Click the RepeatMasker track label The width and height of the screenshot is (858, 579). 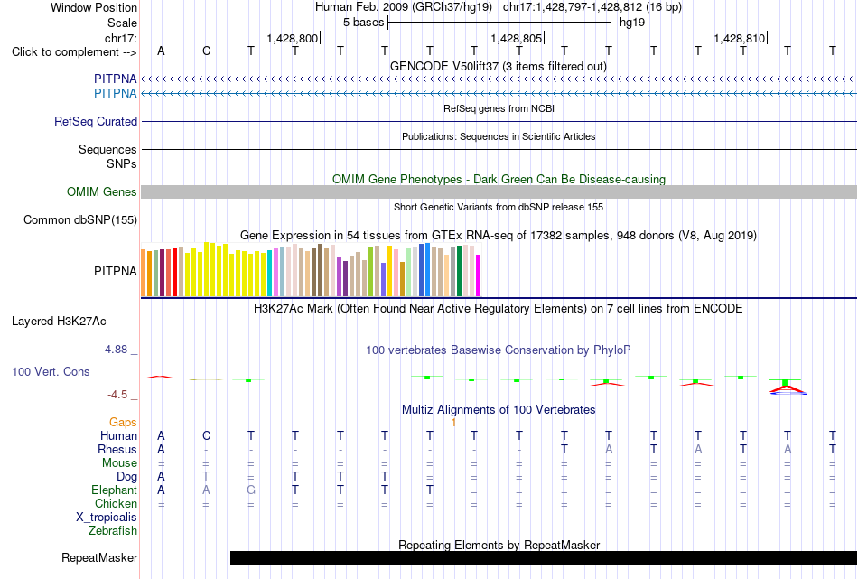coord(99,557)
